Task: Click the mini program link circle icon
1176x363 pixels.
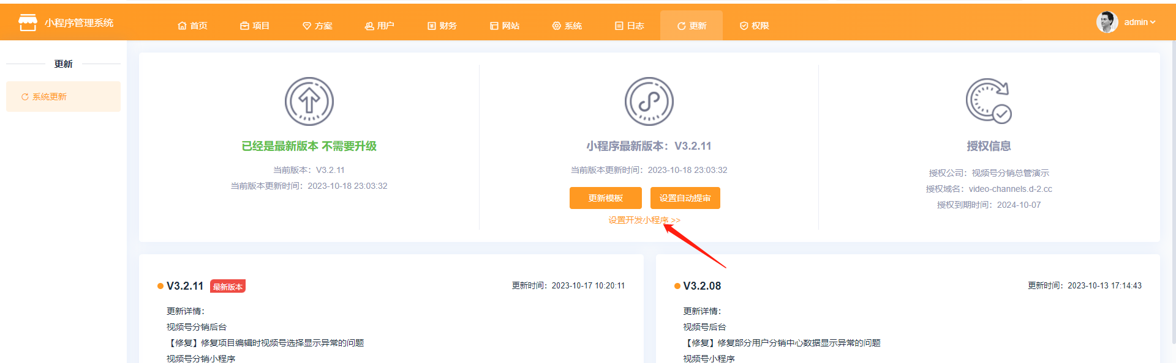Action: (x=649, y=101)
